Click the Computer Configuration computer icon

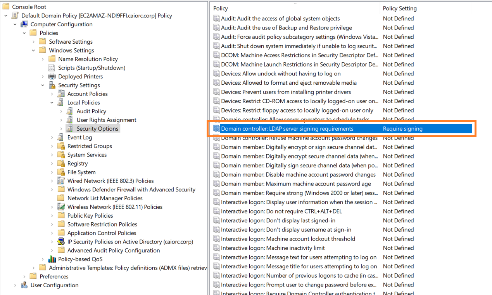coord(24,24)
